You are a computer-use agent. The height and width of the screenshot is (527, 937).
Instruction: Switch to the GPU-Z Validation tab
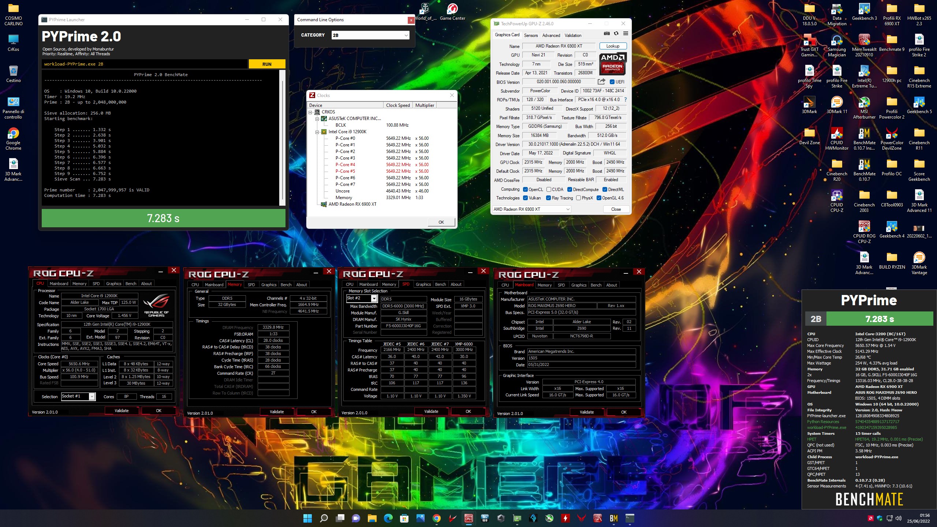coord(573,35)
